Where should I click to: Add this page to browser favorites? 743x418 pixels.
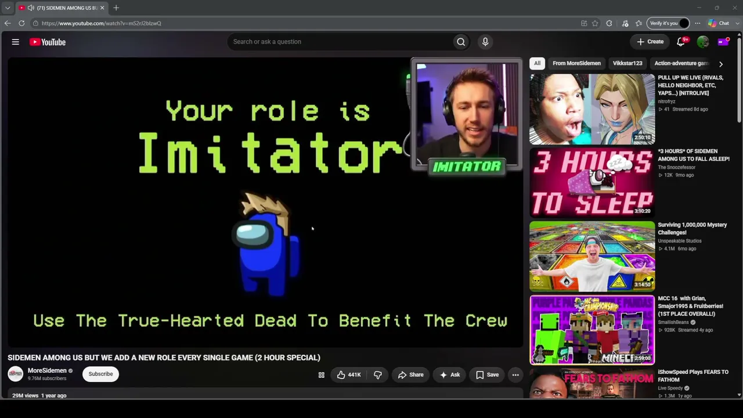[x=595, y=23]
